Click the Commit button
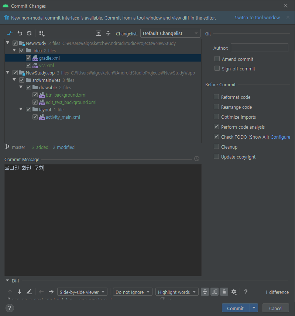295x316 pixels. point(236,308)
